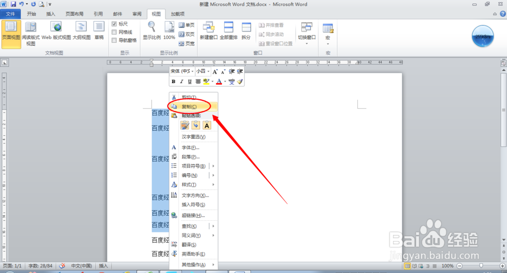Grow font size in mini toolbar

[x=215, y=71]
